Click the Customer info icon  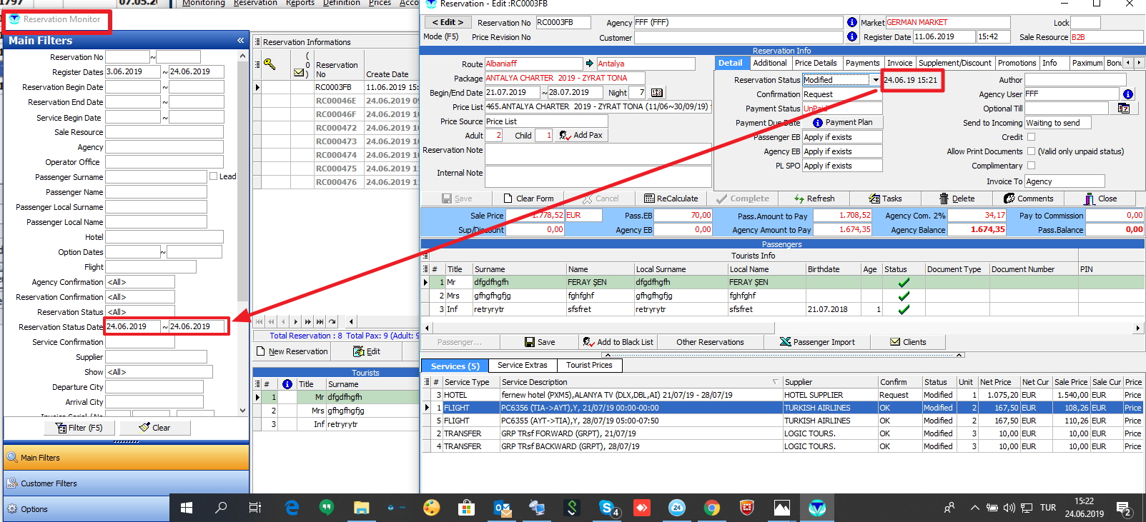[x=852, y=36]
